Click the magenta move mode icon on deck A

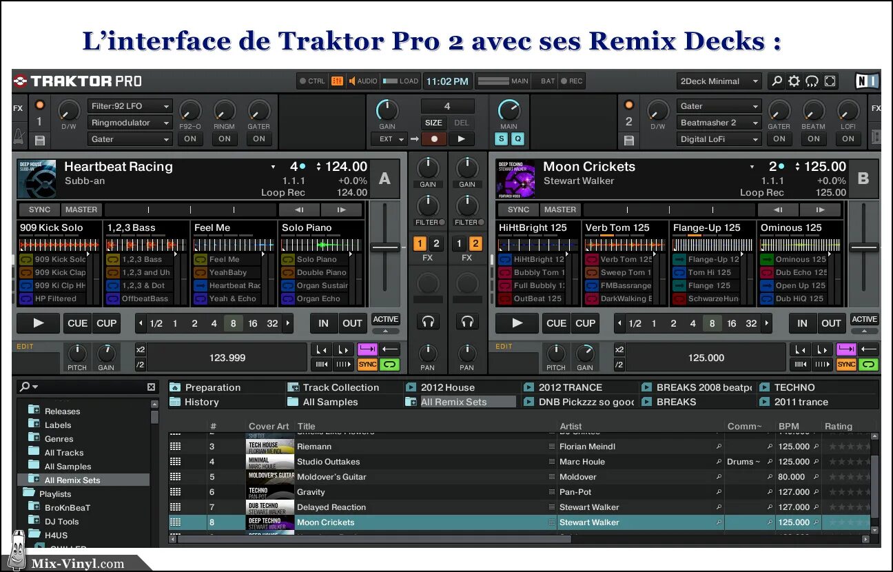click(367, 349)
